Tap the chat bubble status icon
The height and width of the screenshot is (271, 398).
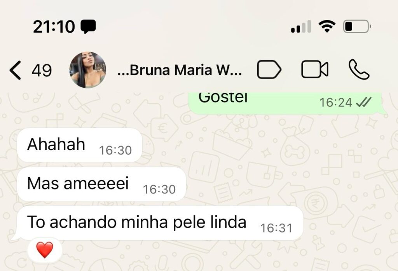[88, 27]
